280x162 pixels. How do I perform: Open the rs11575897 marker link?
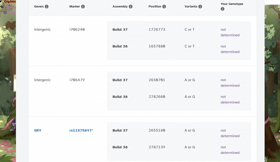pyautogui.click(x=81, y=131)
